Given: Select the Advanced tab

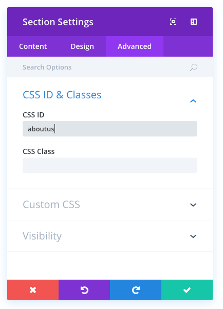Looking at the screenshot, I should (x=135, y=46).
